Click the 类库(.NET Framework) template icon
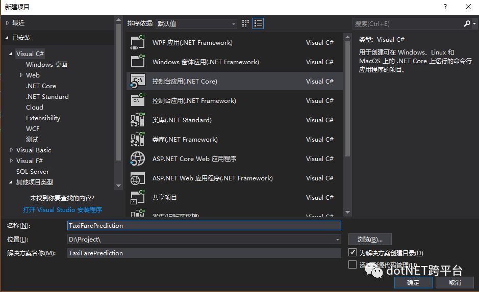The height and width of the screenshot is (292, 479). pos(137,139)
